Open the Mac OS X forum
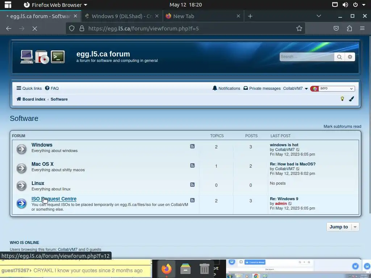 tap(43, 164)
